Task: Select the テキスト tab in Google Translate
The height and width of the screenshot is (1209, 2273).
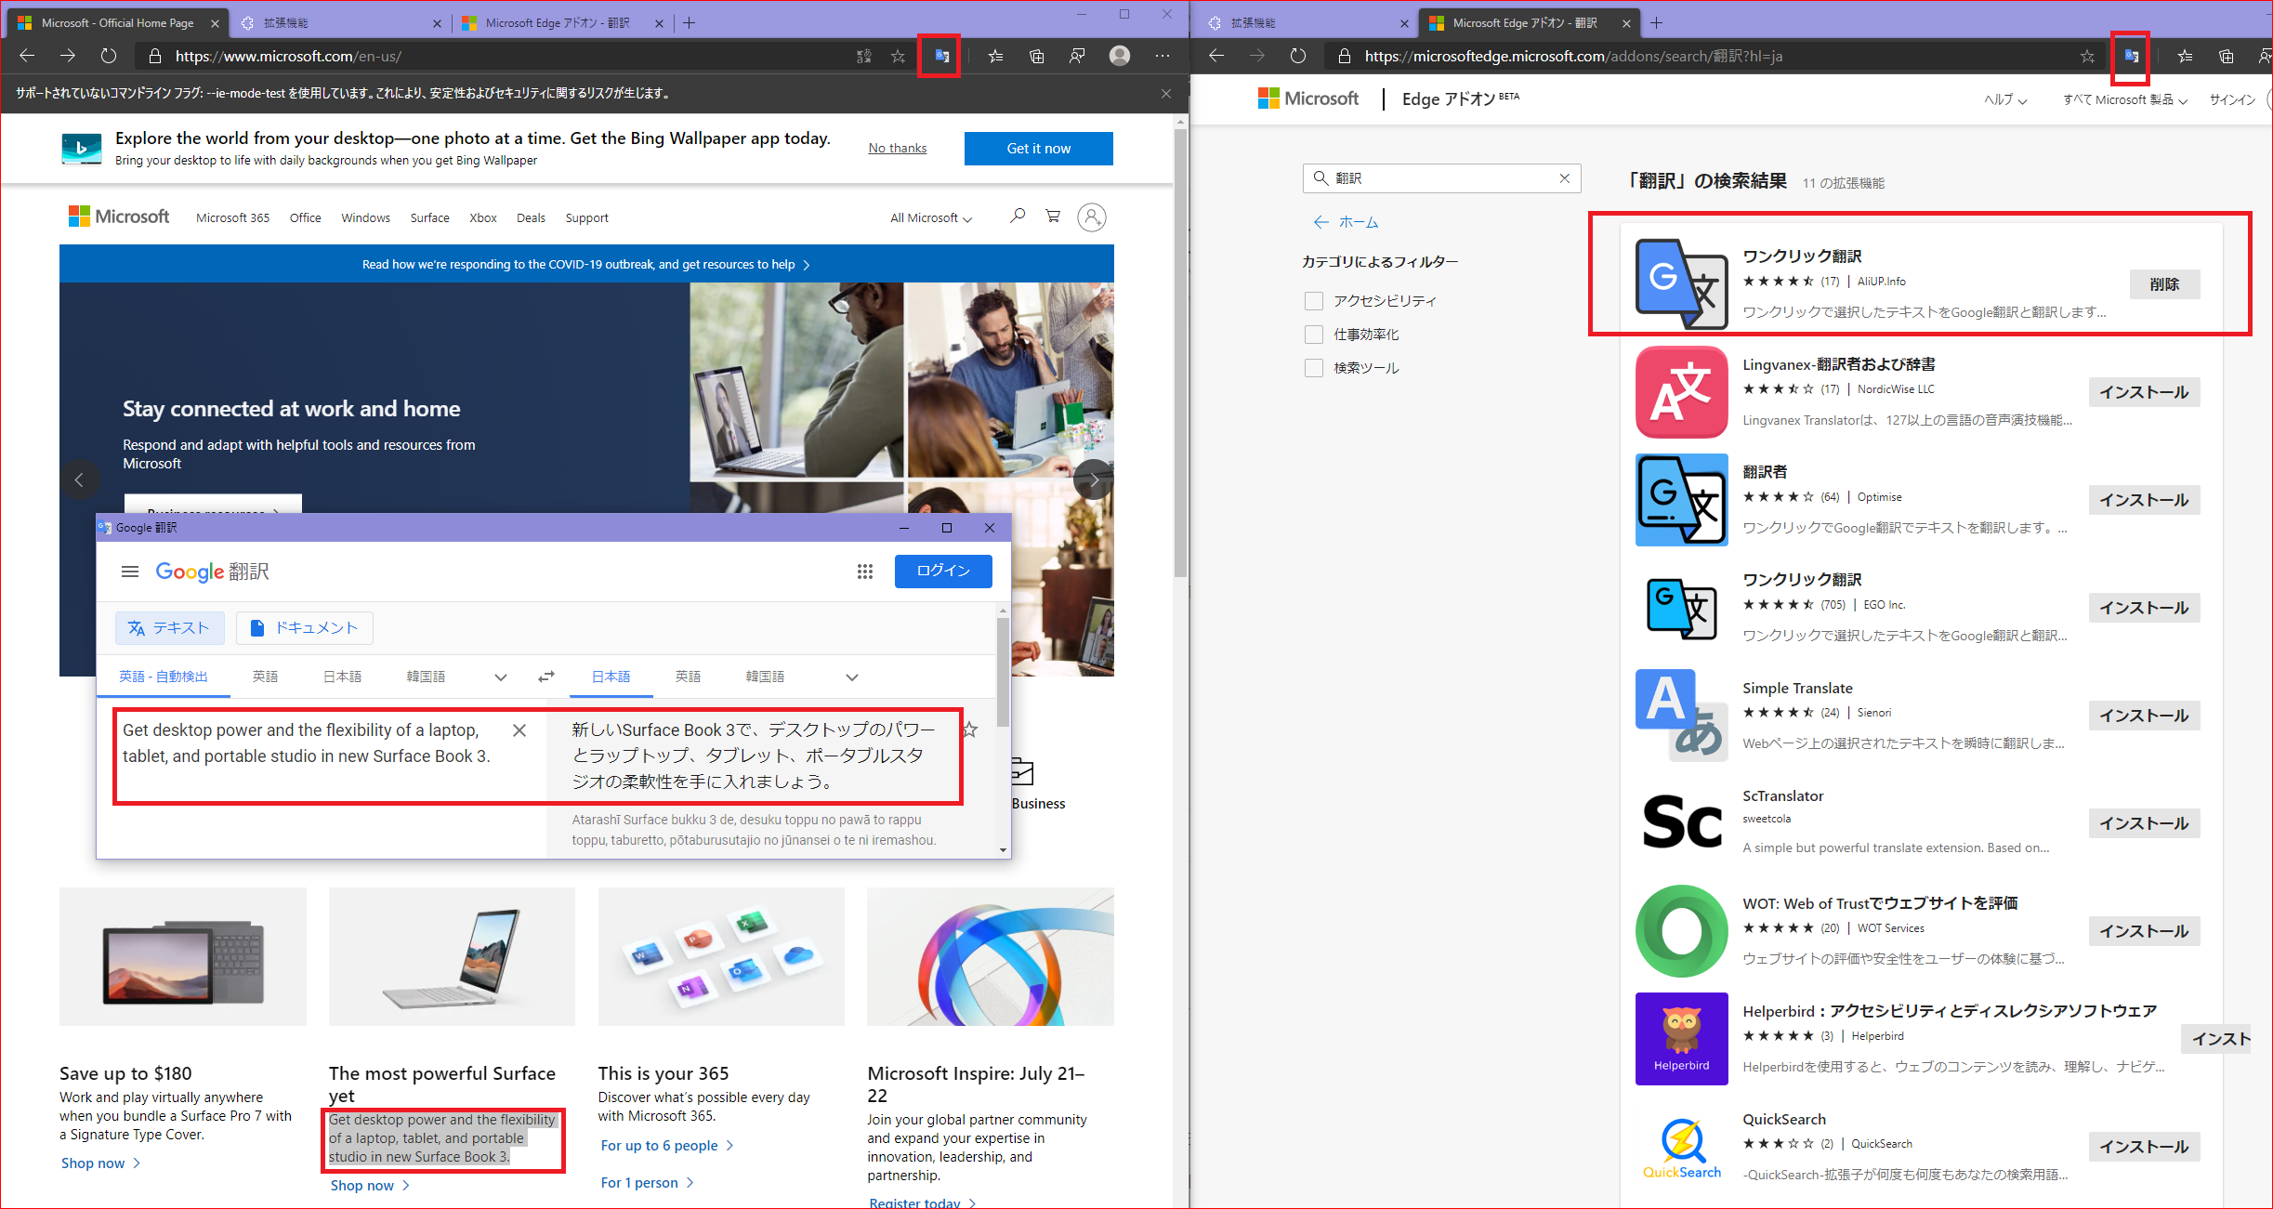Action: 169,628
